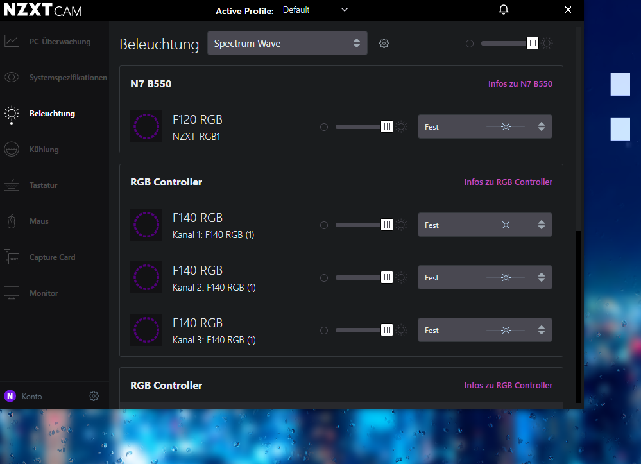Click the NZXT_RGB1 channel label
The image size is (641, 464).
[x=196, y=137]
